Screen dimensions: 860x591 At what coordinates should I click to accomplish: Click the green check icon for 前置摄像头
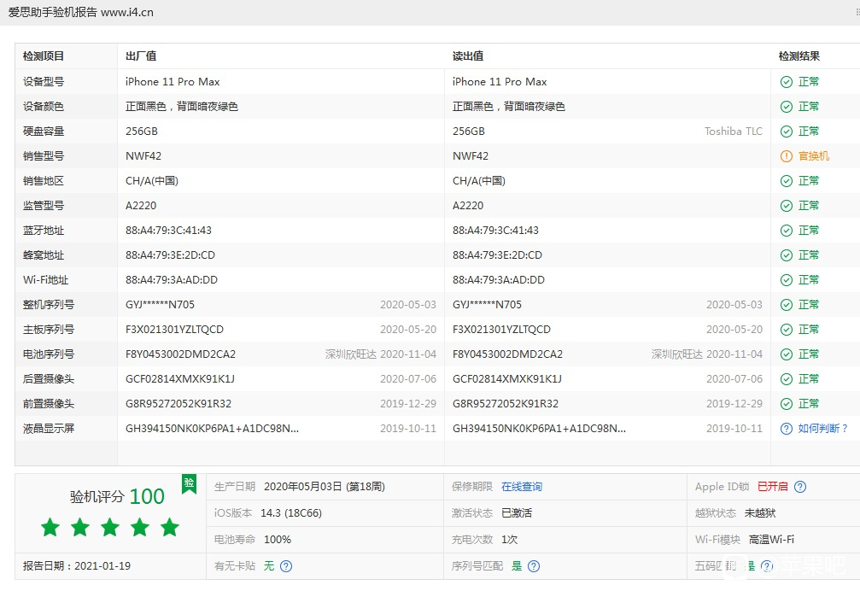(786, 404)
